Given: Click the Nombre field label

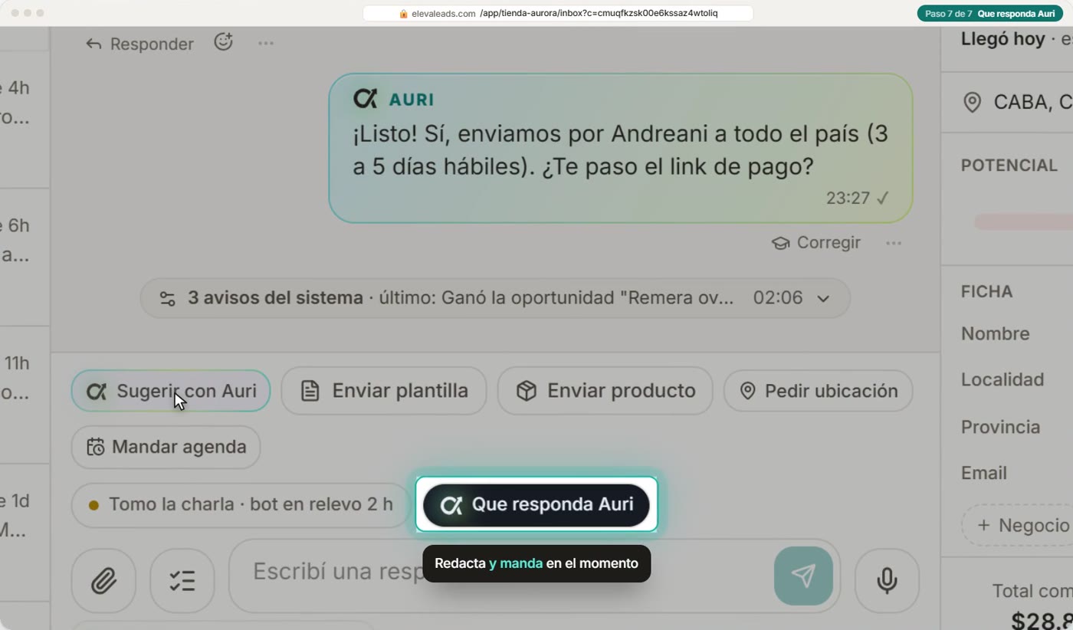Looking at the screenshot, I should coord(995,333).
